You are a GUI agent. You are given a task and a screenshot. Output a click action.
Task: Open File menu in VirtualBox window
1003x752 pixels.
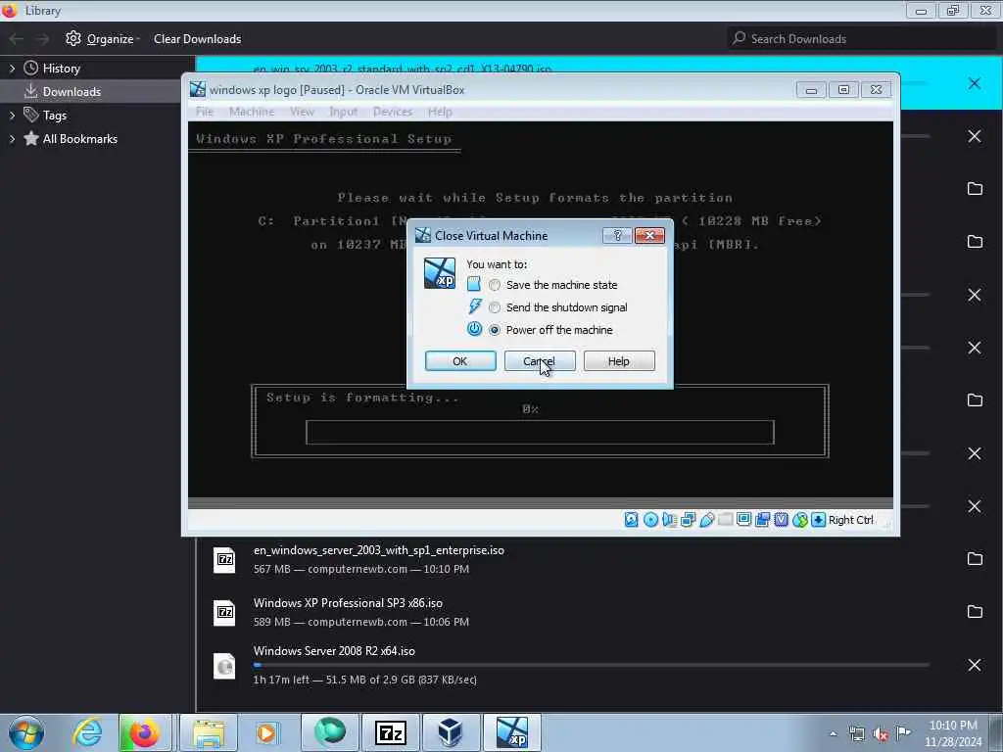tap(205, 112)
